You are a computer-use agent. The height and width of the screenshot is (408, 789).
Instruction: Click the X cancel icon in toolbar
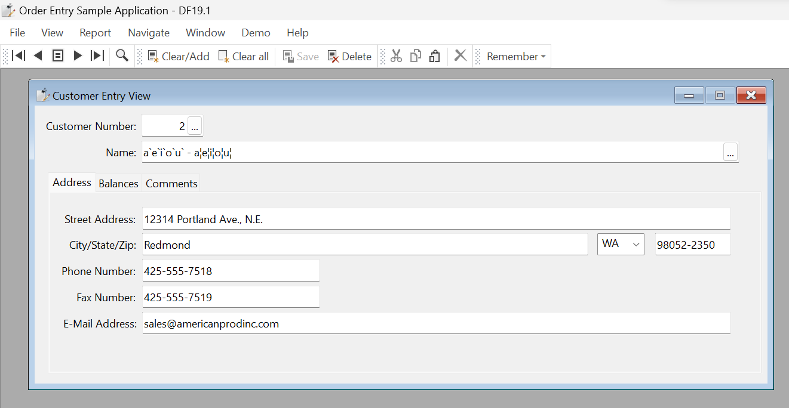(460, 56)
